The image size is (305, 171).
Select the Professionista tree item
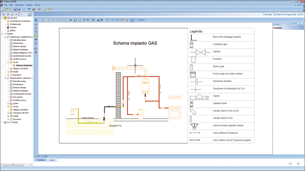[x=15, y=24]
